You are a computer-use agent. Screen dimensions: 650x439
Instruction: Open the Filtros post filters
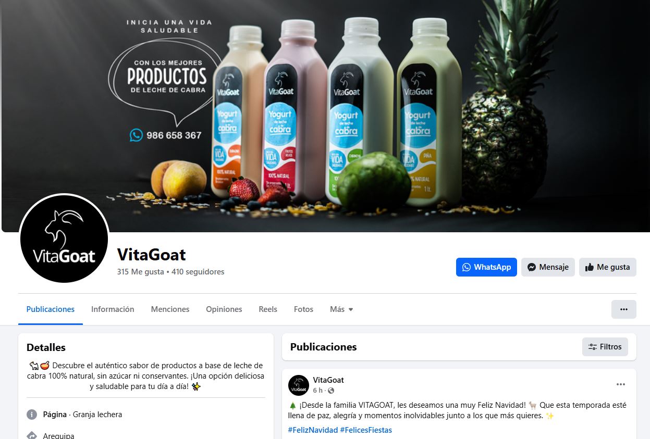605,347
